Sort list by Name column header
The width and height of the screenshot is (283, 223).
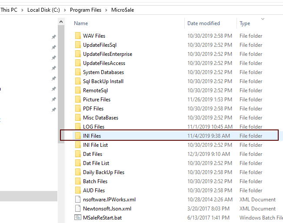pos(81,23)
